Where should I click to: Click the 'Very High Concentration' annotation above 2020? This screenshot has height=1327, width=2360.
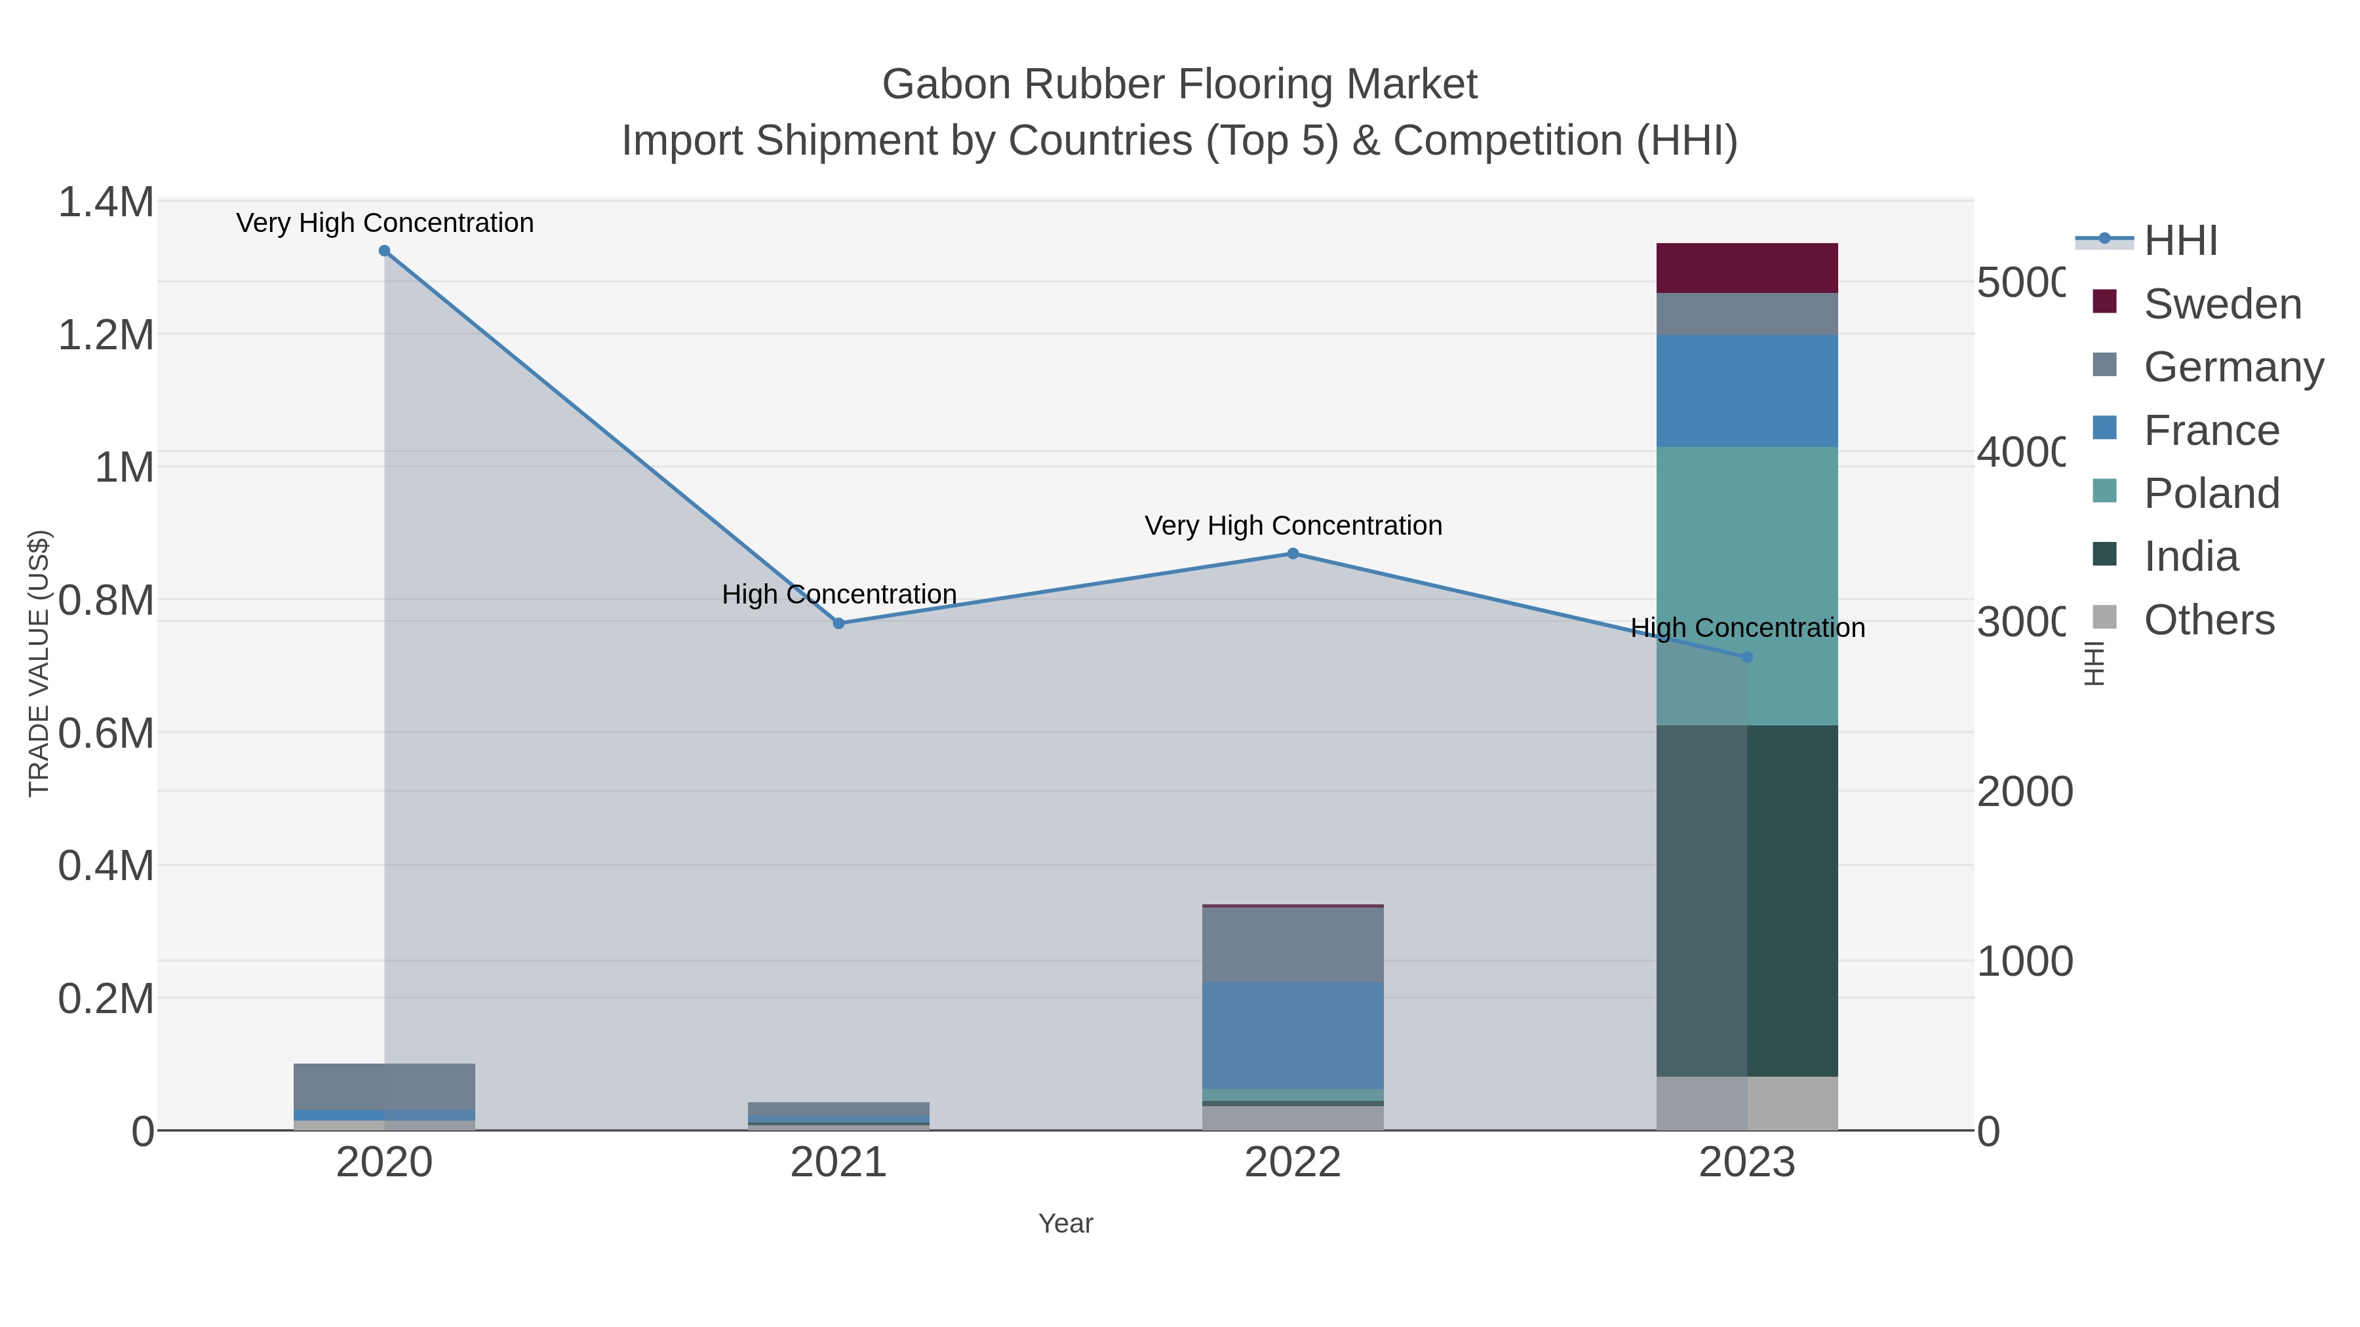(x=385, y=223)
